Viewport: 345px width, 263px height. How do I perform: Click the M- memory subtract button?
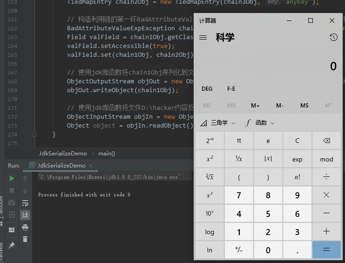pyautogui.click(x=280, y=106)
